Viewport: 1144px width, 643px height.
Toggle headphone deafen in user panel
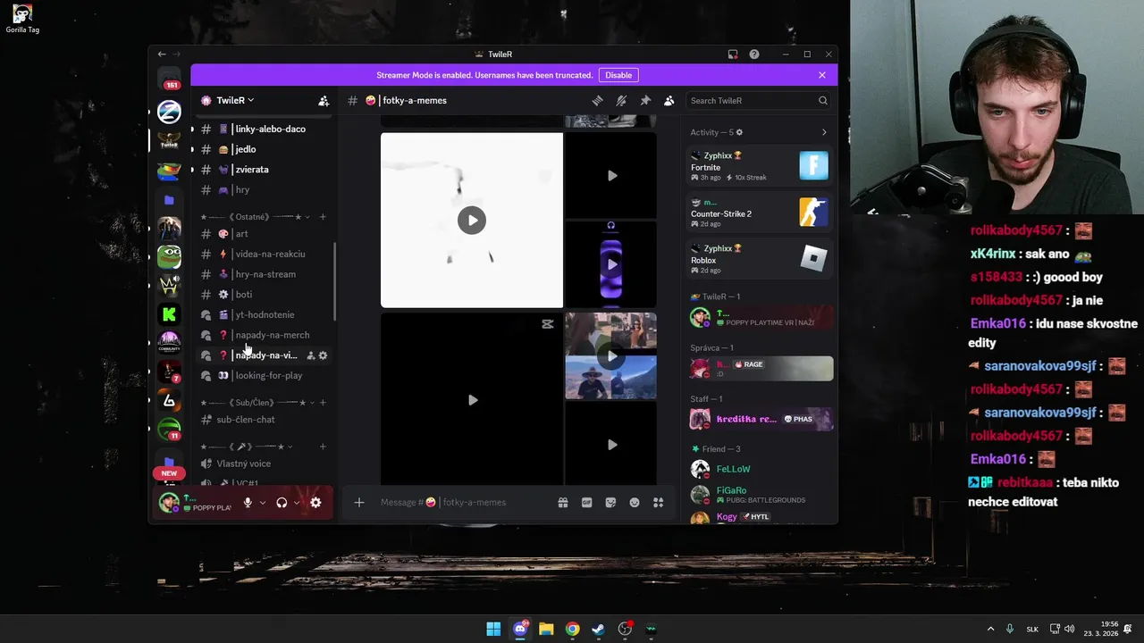coord(282,503)
